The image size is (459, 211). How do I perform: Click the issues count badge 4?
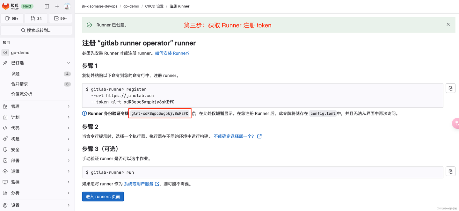[67, 74]
